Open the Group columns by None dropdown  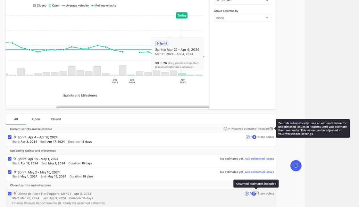tap(242, 18)
